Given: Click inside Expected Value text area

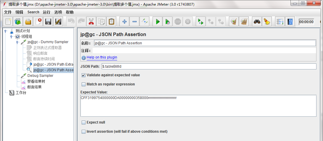Looking at the screenshot, I should click(198, 106).
